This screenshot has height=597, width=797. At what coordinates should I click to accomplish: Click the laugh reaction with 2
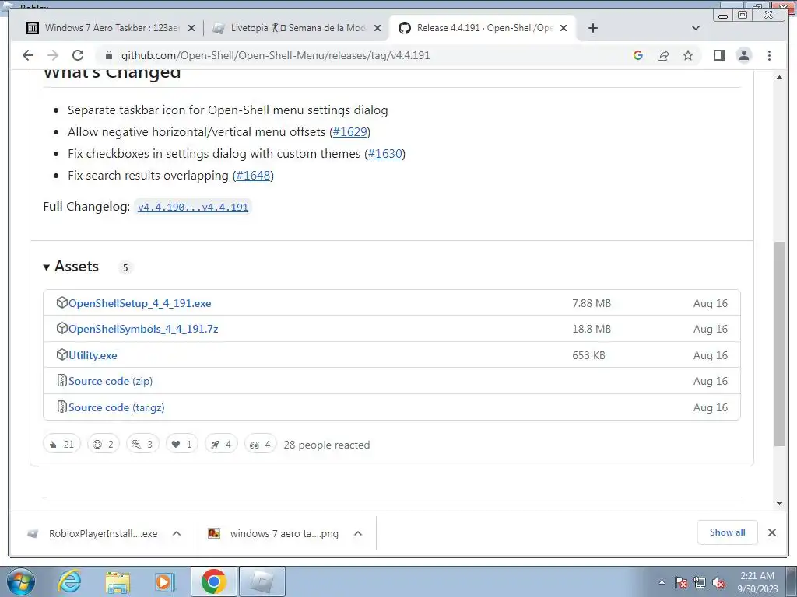104,444
